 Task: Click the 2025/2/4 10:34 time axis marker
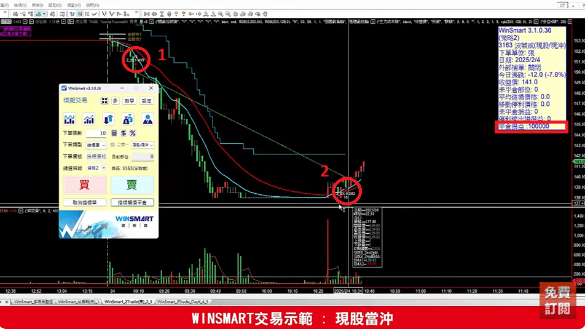click(348, 291)
